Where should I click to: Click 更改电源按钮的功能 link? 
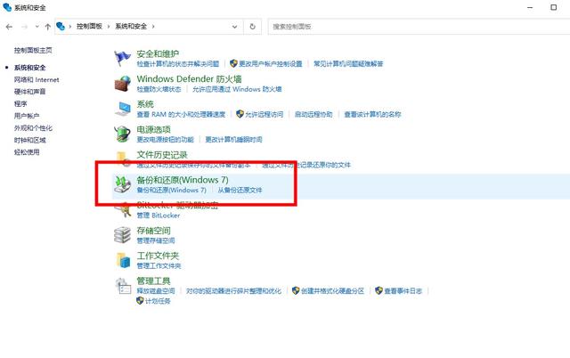[x=165, y=139]
